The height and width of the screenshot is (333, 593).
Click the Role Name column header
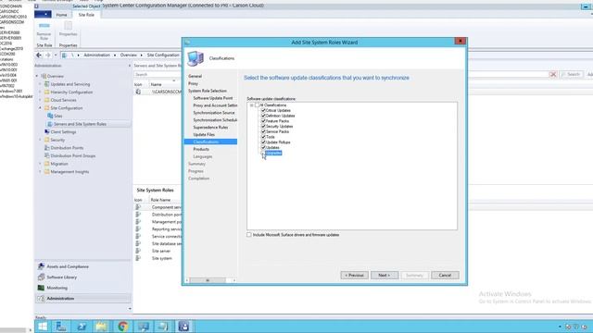click(160, 200)
